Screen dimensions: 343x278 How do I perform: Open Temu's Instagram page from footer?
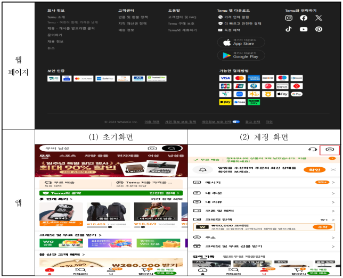pyautogui.click(x=289, y=18)
